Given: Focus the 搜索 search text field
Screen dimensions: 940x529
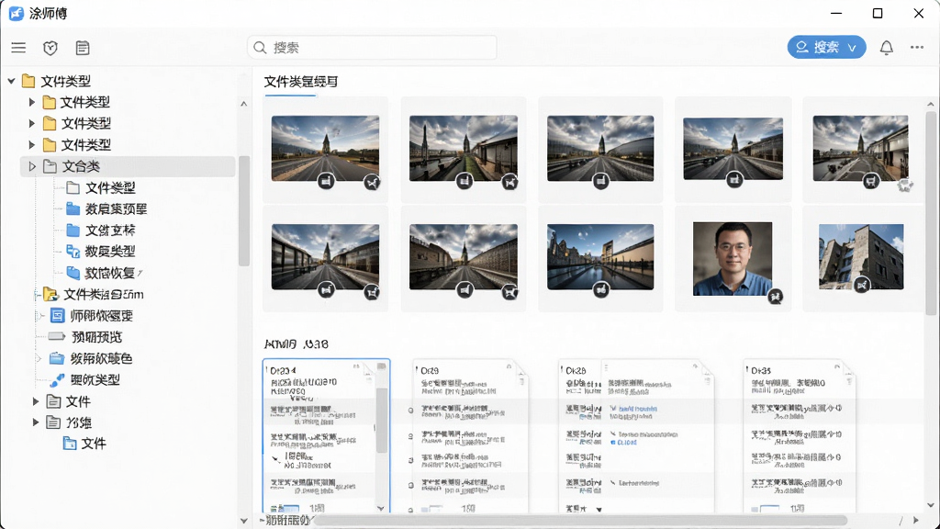Looking at the screenshot, I should 372,48.
